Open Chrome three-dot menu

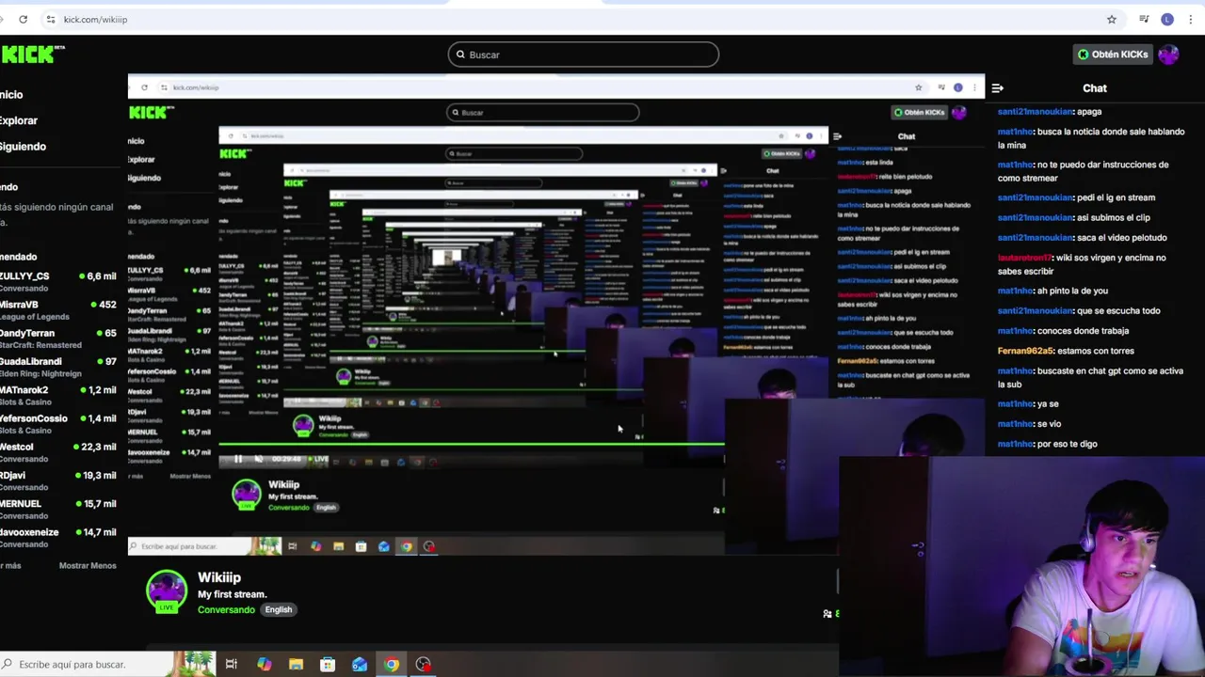pos(1191,19)
